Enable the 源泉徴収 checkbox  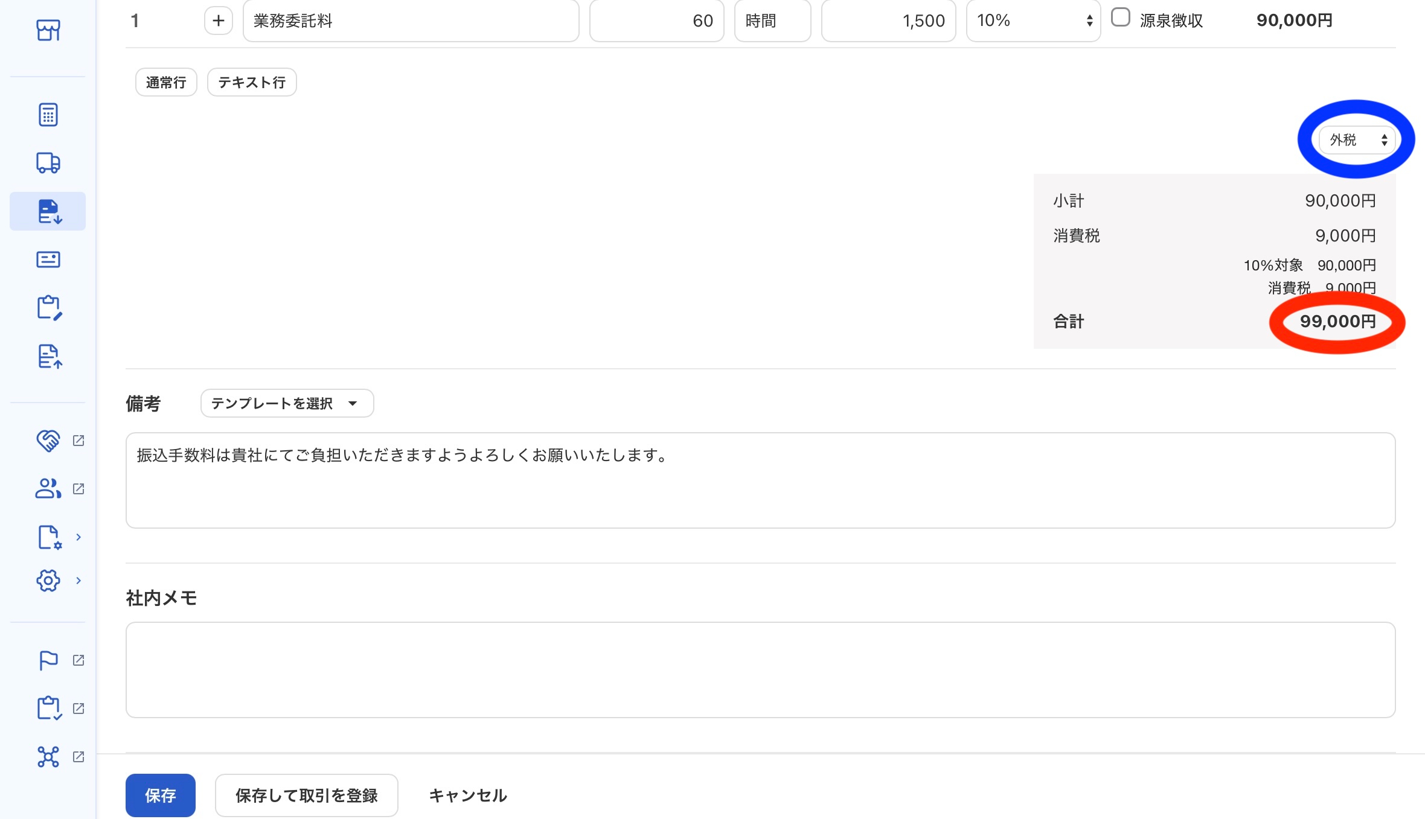pyautogui.click(x=1121, y=17)
